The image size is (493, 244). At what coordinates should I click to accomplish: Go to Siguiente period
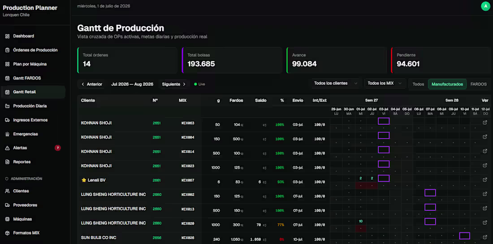pos(174,84)
